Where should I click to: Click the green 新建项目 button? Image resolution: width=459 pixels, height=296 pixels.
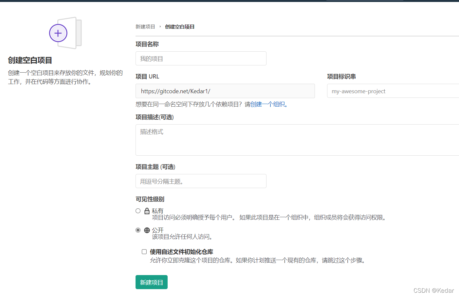pos(151,282)
